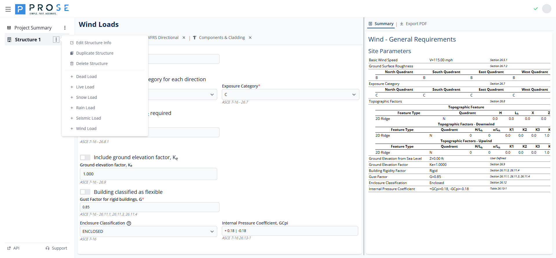Image resolution: width=556 pixels, height=258 pixels.
Task: Open Project Summary options kebab menu
Action: [65, 28]
